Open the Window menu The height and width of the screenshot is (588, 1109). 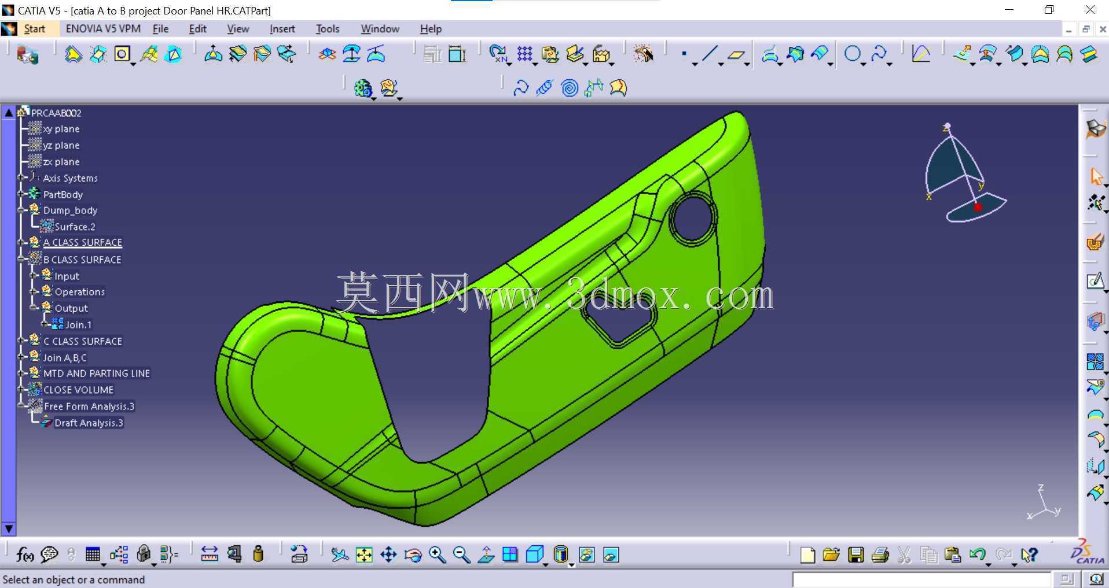(x=380, y=29)
